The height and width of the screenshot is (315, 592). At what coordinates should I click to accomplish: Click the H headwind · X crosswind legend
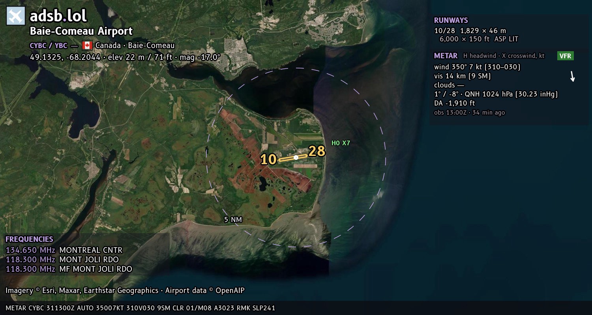point(504,56)
